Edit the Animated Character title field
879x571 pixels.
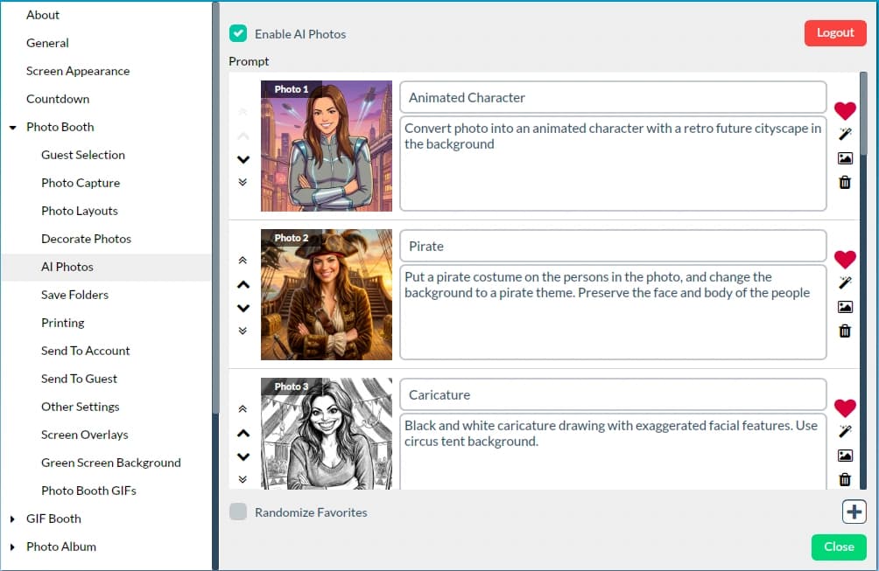(613, 97)
